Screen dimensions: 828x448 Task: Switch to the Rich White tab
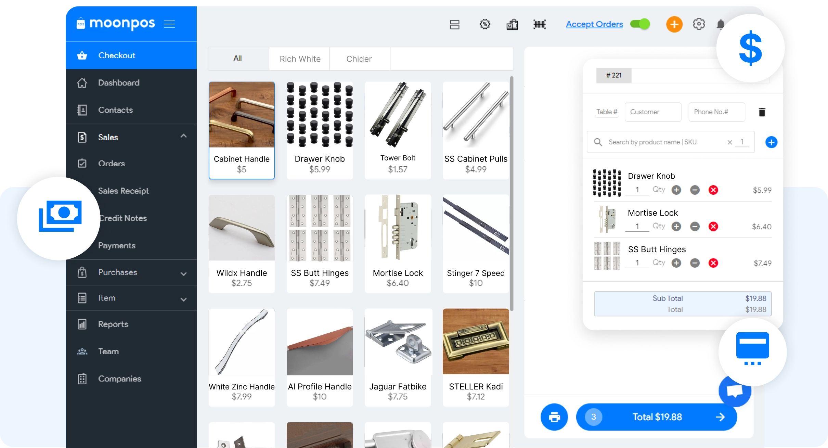click(x=300, y=59)
